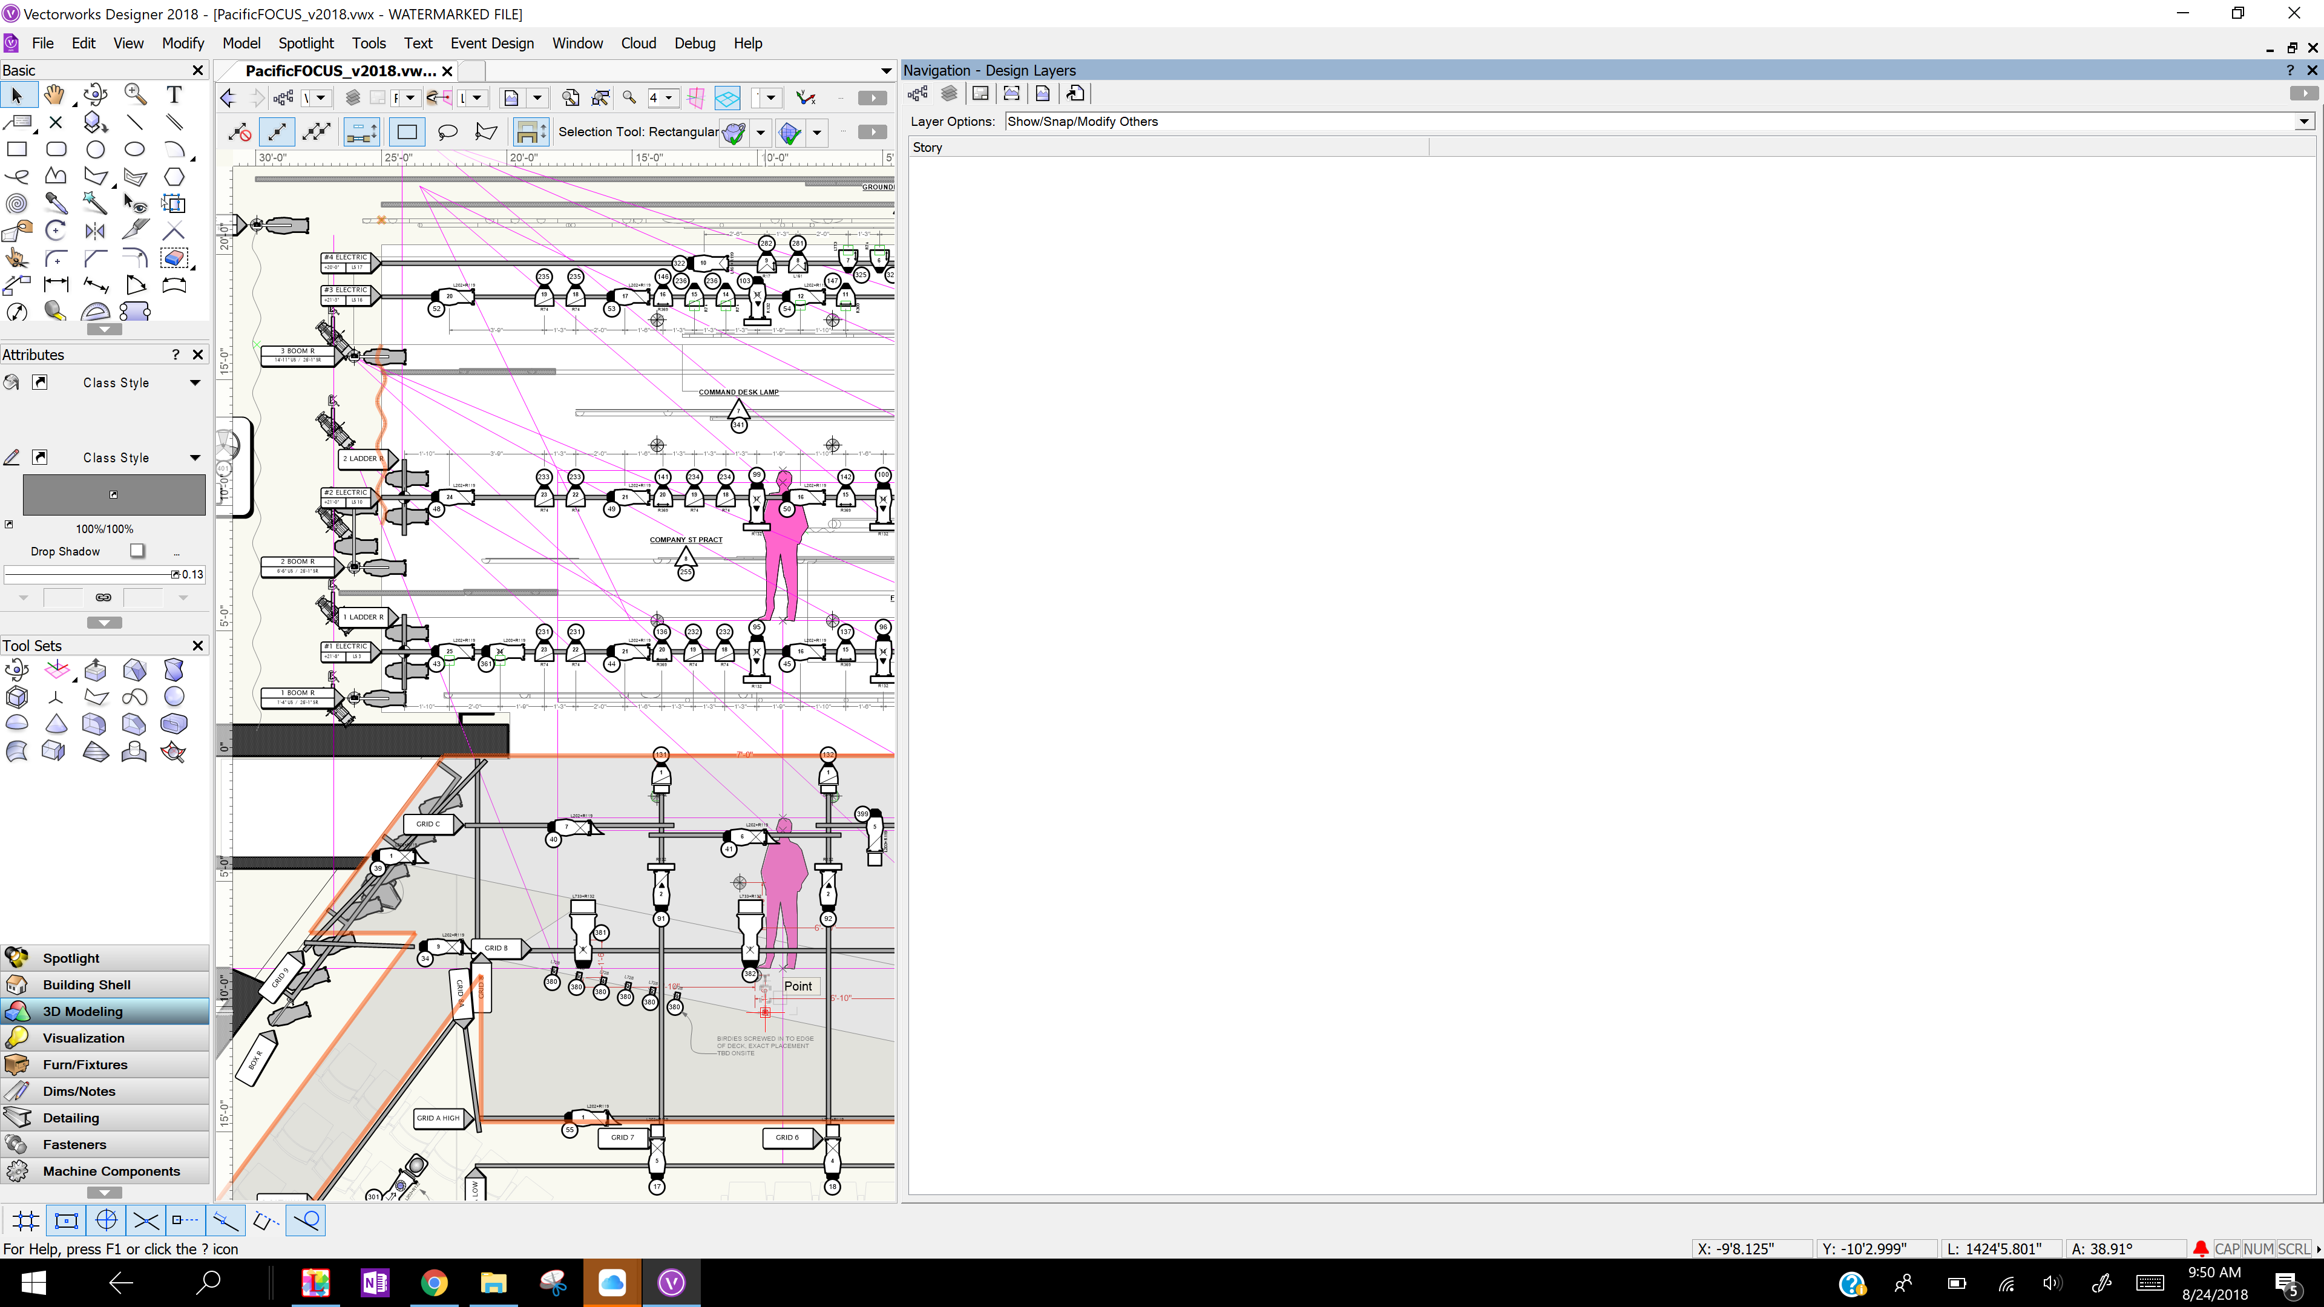
Task: Toggle the Drop Shadow checkbox in Attributes
Action: click(x=137, y=550)
